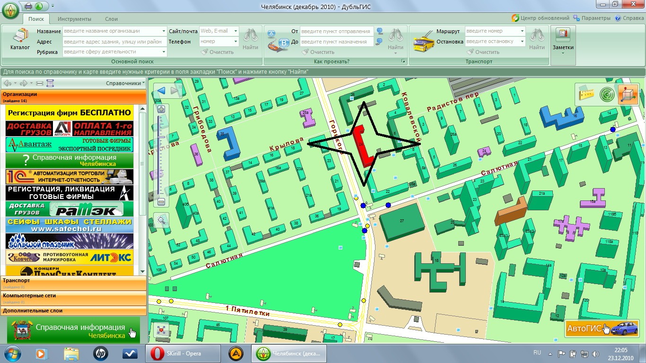Open Параметры settings
Image resolution: width=646 pixels, height=363 pixels.
(592, 18)
